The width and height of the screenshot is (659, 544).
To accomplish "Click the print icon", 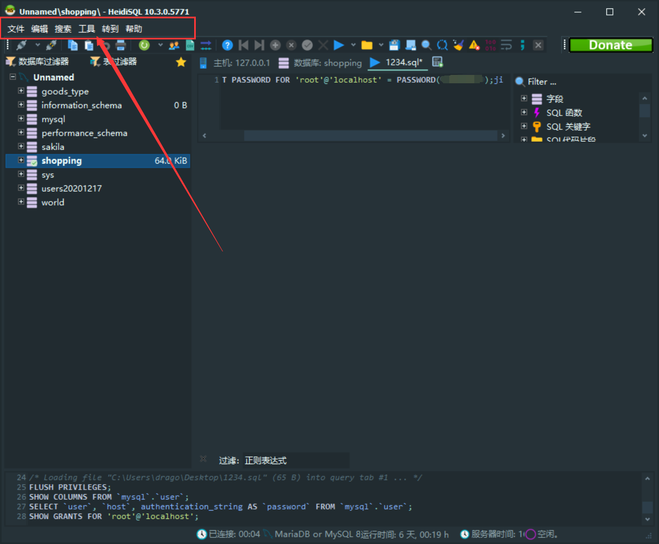I will click(120, 45).
